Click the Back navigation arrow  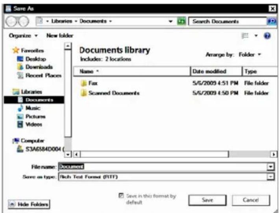tap(11, 21)
